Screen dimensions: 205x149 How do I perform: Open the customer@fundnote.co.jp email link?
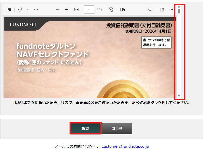tap(125, 146)
